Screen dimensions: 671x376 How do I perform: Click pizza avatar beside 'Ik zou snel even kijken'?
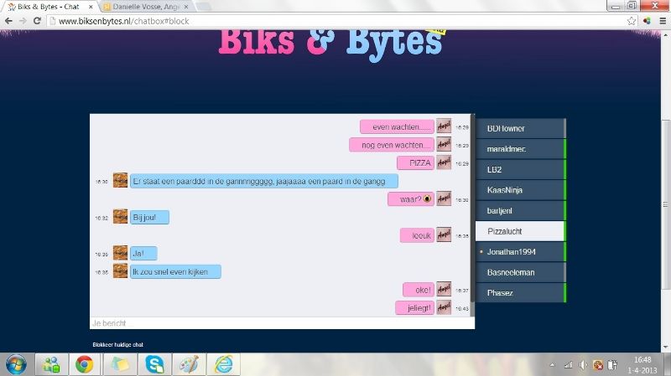tap(120, 270)
